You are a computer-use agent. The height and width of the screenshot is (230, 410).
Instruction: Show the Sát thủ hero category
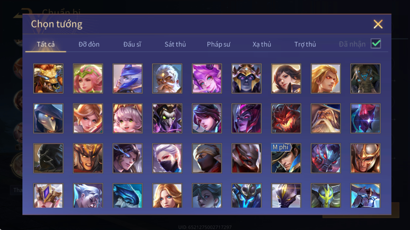[x=175, y=44]
